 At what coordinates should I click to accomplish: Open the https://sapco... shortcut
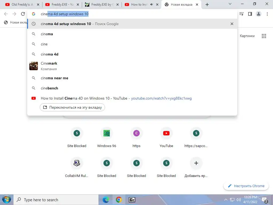[196, 138]
